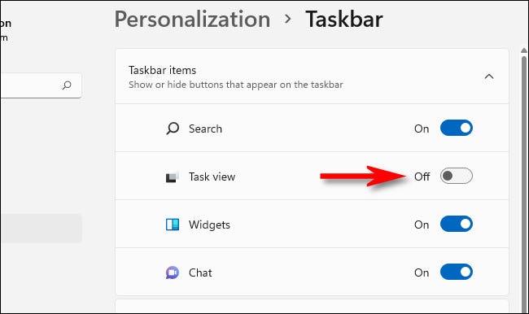Click the Widgets row label
This screenshot has width=529, height=314.
209,225
